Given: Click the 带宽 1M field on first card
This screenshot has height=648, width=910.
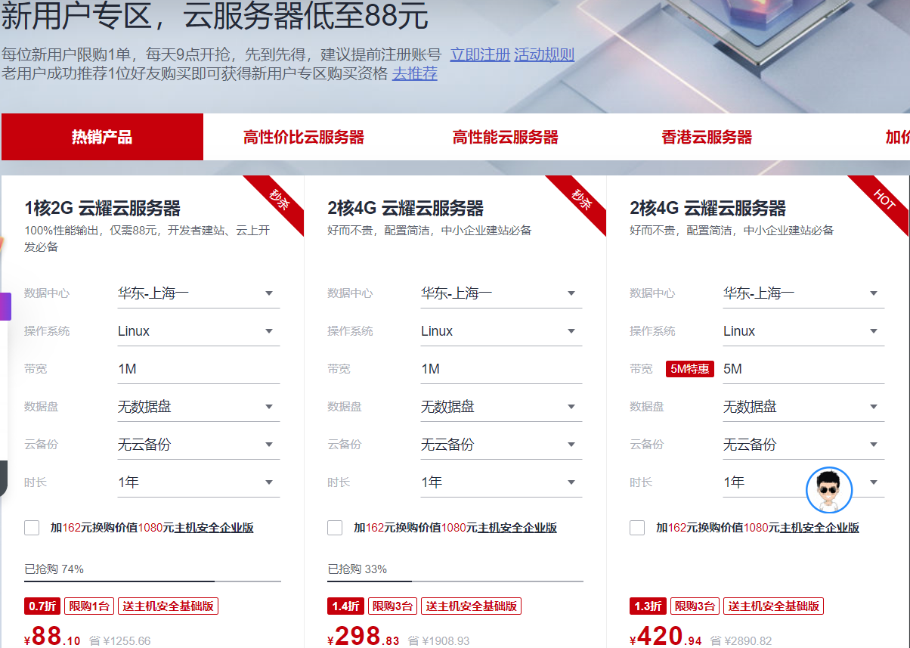Looking at the screenshot, I should (198, 369).
